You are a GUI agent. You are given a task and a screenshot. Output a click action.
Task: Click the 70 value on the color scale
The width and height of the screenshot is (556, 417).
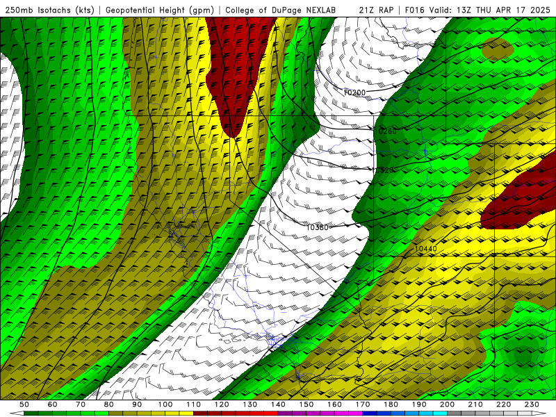coord(81,404)
